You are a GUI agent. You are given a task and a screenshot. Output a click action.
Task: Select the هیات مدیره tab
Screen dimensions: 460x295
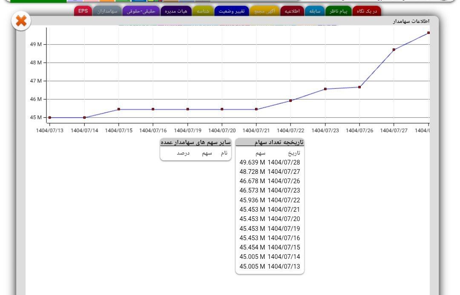pos(176,11)
